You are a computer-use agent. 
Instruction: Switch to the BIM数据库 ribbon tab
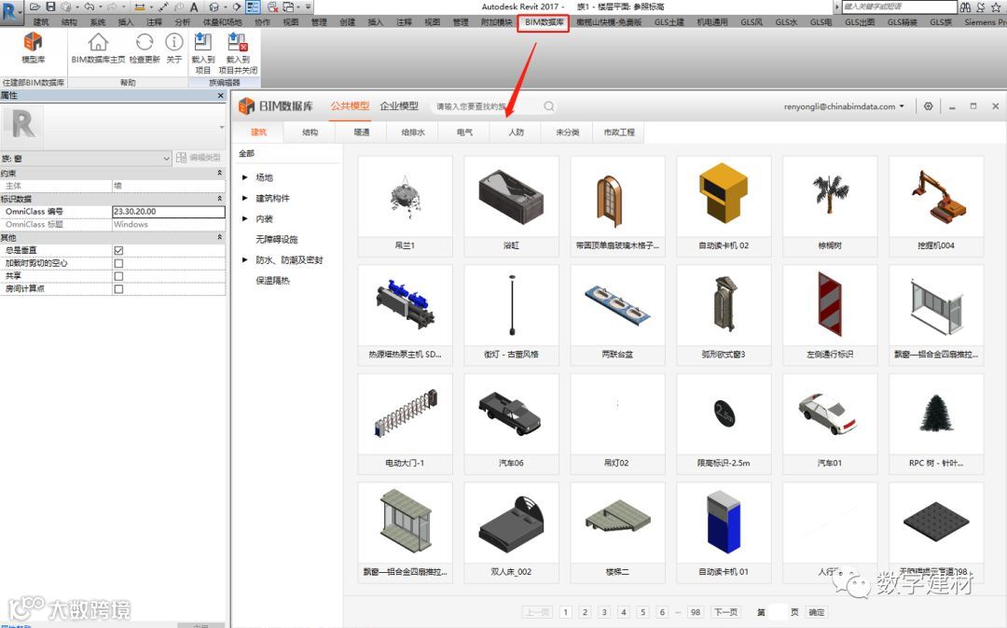544,22
